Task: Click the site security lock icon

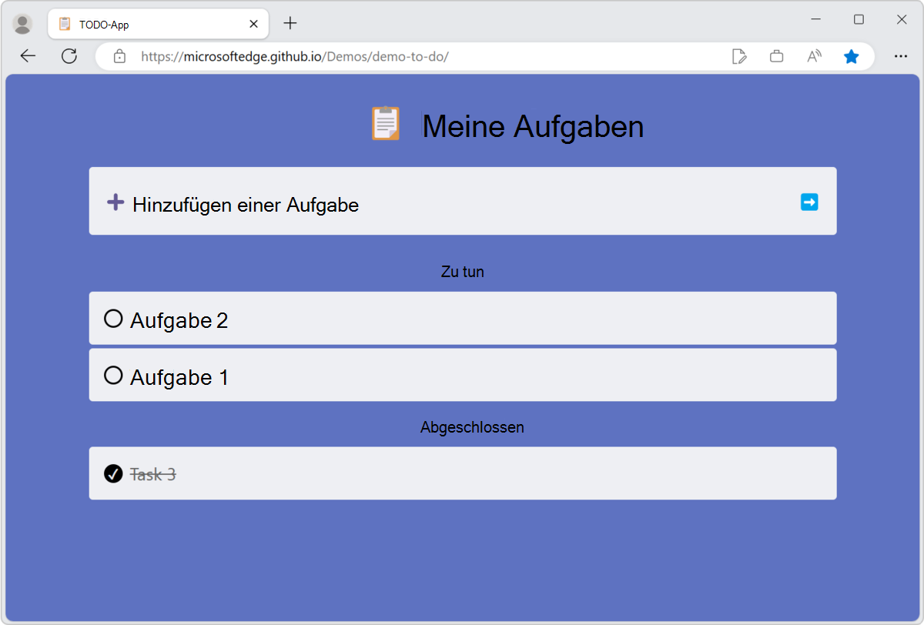Action: pyautogui.click(x=119, y=56)
